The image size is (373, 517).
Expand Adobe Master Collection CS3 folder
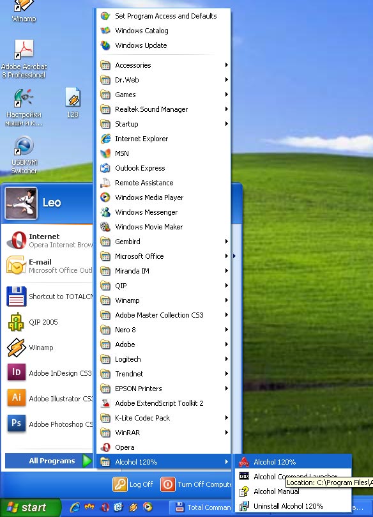tap(164, 315)
